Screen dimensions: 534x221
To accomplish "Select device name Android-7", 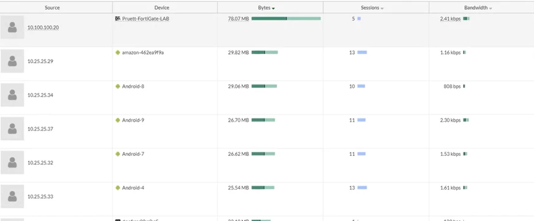I will pos(133,154).
